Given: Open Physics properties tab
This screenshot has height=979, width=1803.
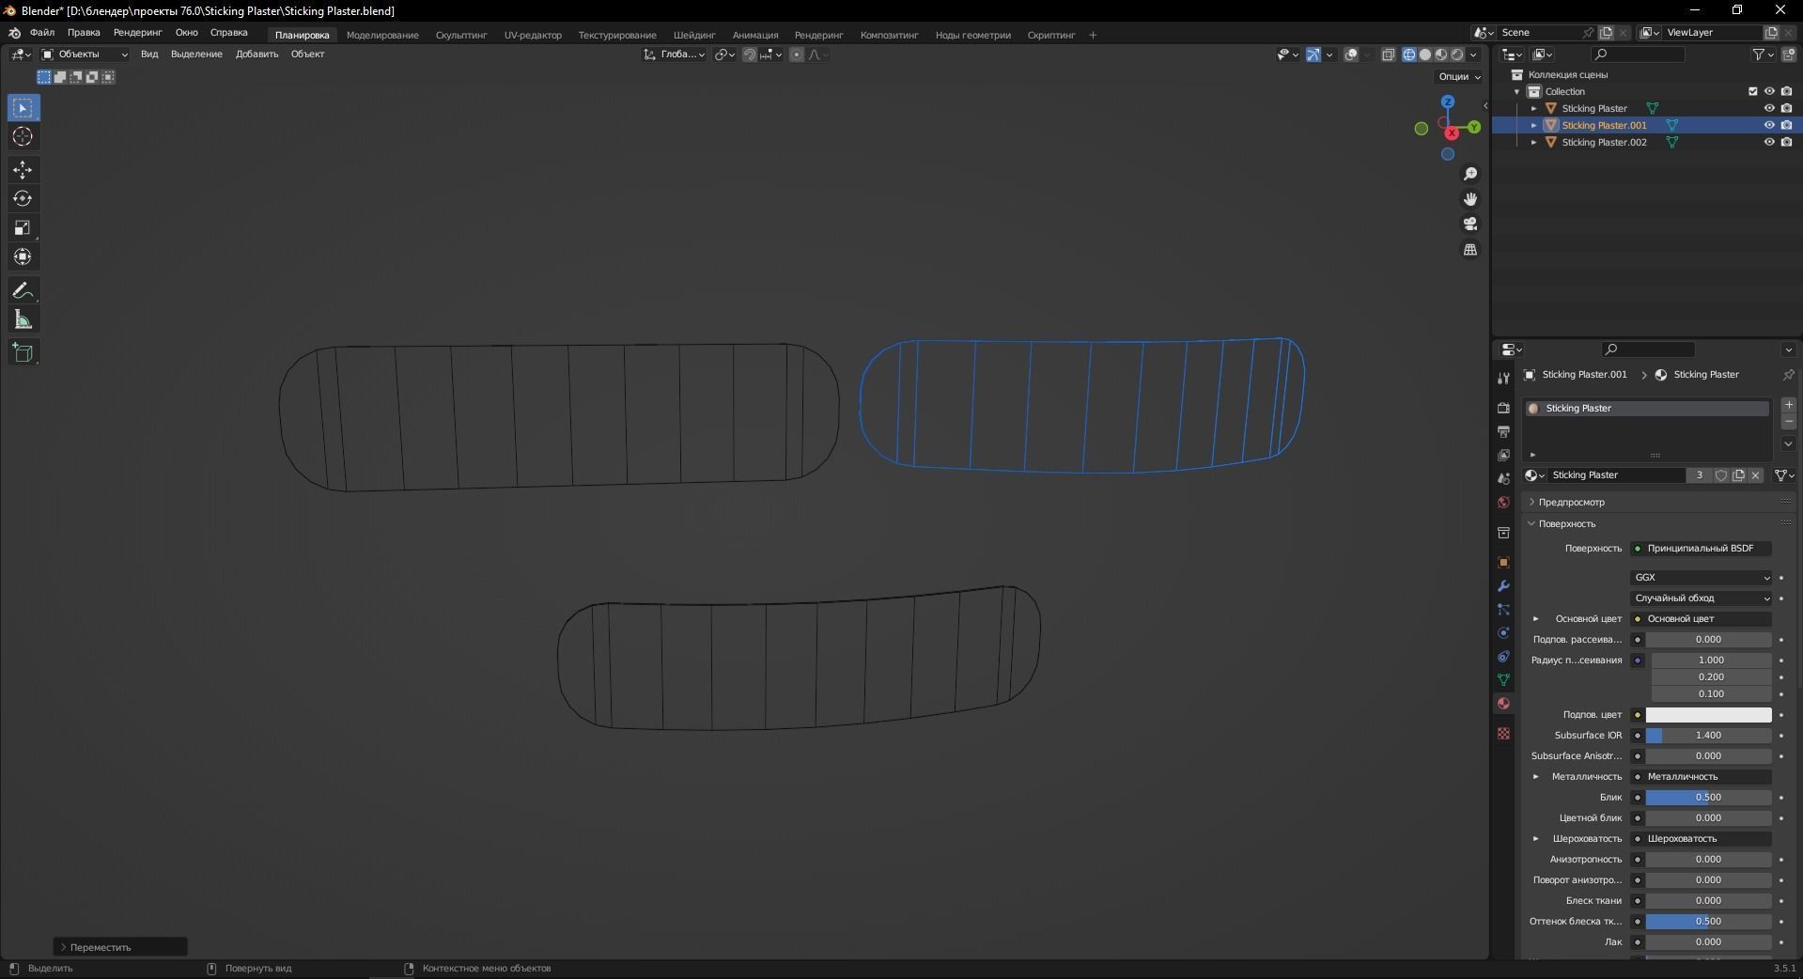Looking at the screenshot, I should click(1503, 633).
